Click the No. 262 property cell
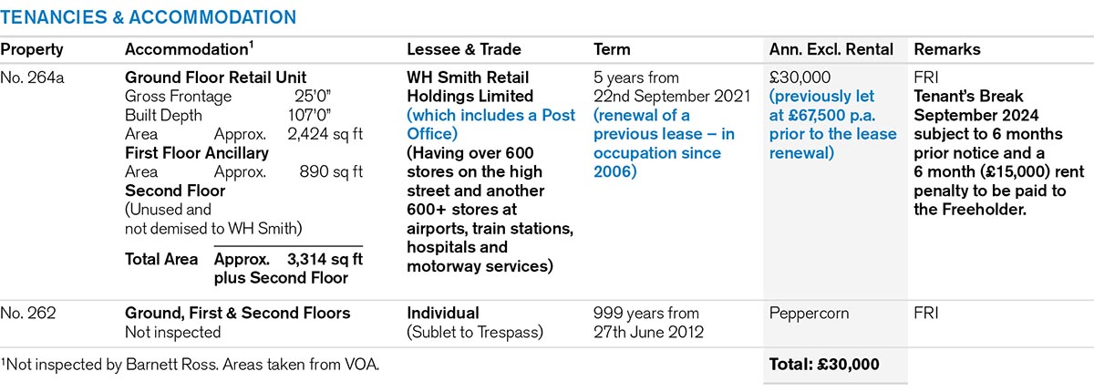The width and height of the screenshot is (1094, 392). [x=28, y=314]
